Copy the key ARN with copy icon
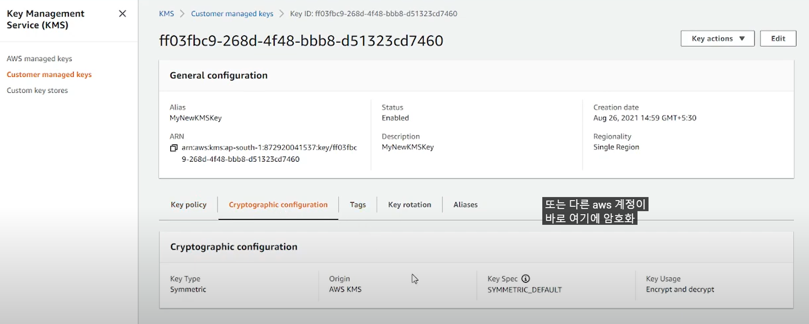The image size is (809, 324). [174, 148]
